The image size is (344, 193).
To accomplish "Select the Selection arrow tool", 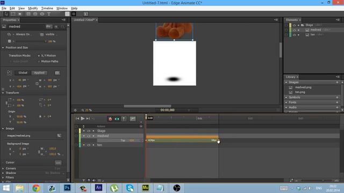I will pyautogui.click(x=6, y=14).
